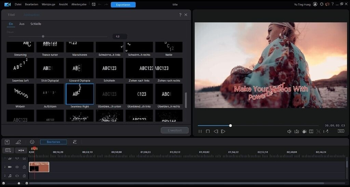Viewport: 350px width, 187px height.
Task: Save project using the disk icon
Action: [x=94, y=4]
